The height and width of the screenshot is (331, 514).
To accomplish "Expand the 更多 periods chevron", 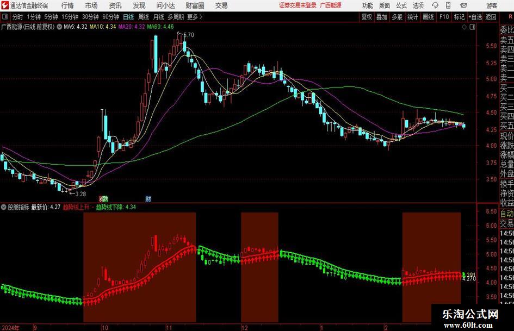I will click(195, 17).
